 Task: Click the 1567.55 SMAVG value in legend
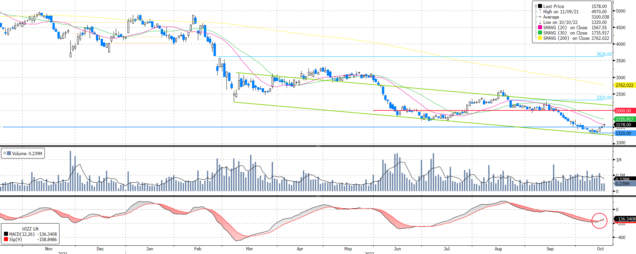[599, 28]
